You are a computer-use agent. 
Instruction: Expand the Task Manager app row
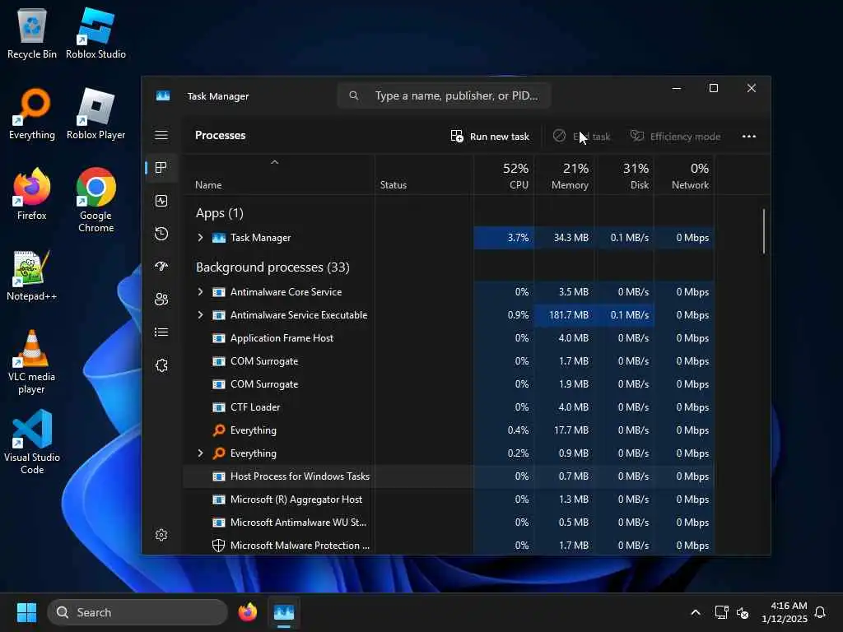pos(201,238)
